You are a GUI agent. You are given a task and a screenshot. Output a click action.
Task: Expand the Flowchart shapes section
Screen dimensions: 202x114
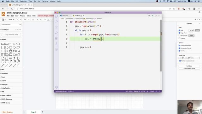click(4, 85)
